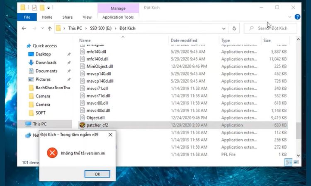Select the msvcp140d.dll file
311x186 pixels.
(x=100, y=81)
